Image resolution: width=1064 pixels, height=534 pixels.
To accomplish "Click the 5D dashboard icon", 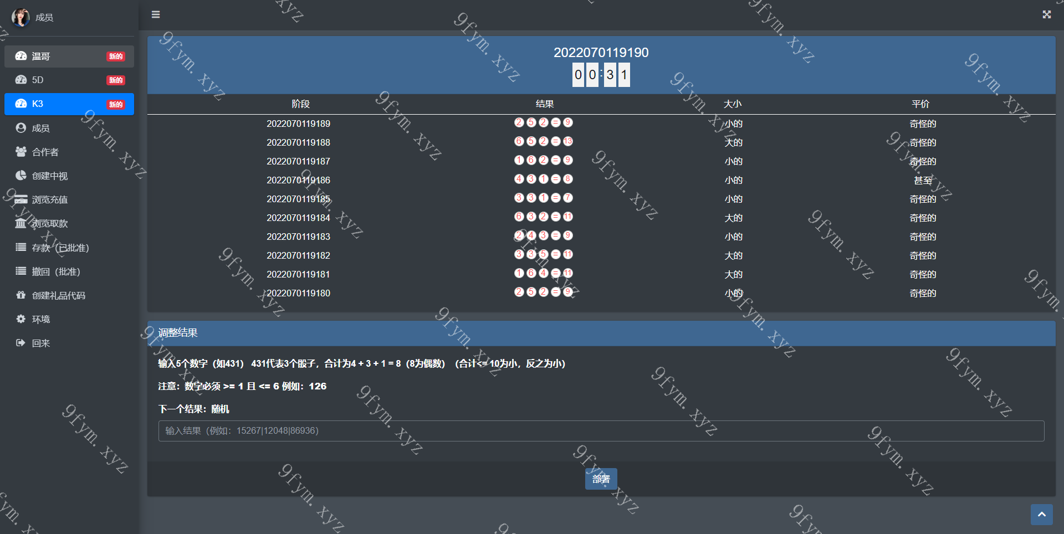I will click(21, 80).
